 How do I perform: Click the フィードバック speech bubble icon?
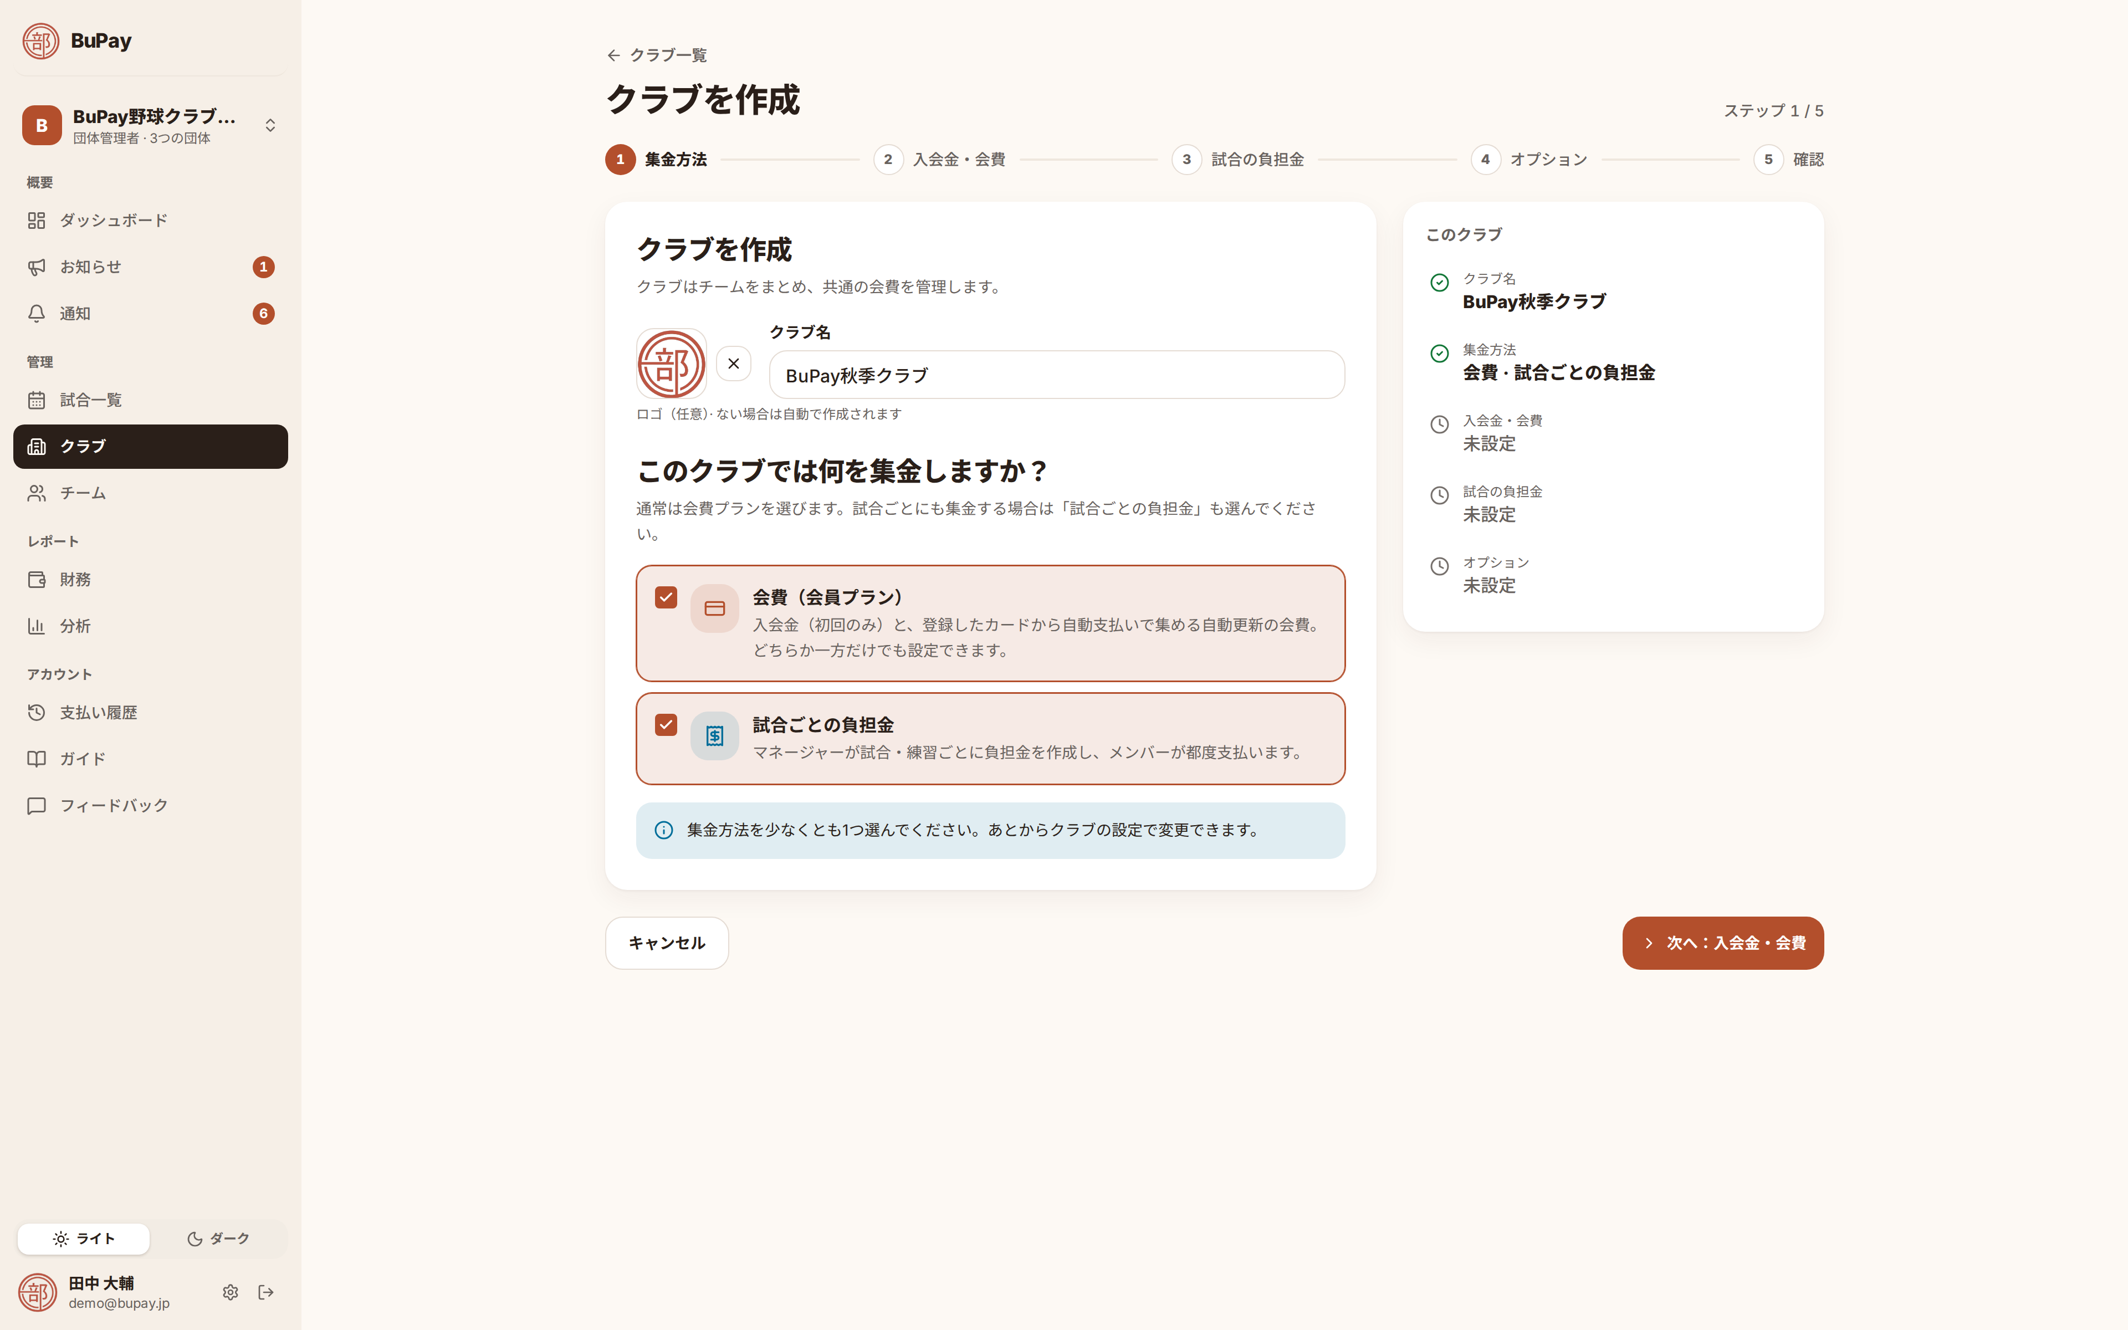point(36,806)
